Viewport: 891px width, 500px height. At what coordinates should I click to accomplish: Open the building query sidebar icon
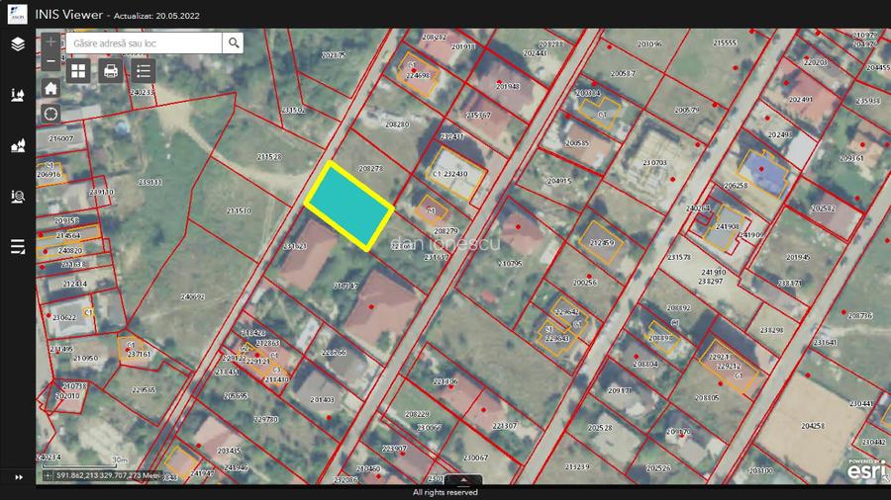point(18,145)
